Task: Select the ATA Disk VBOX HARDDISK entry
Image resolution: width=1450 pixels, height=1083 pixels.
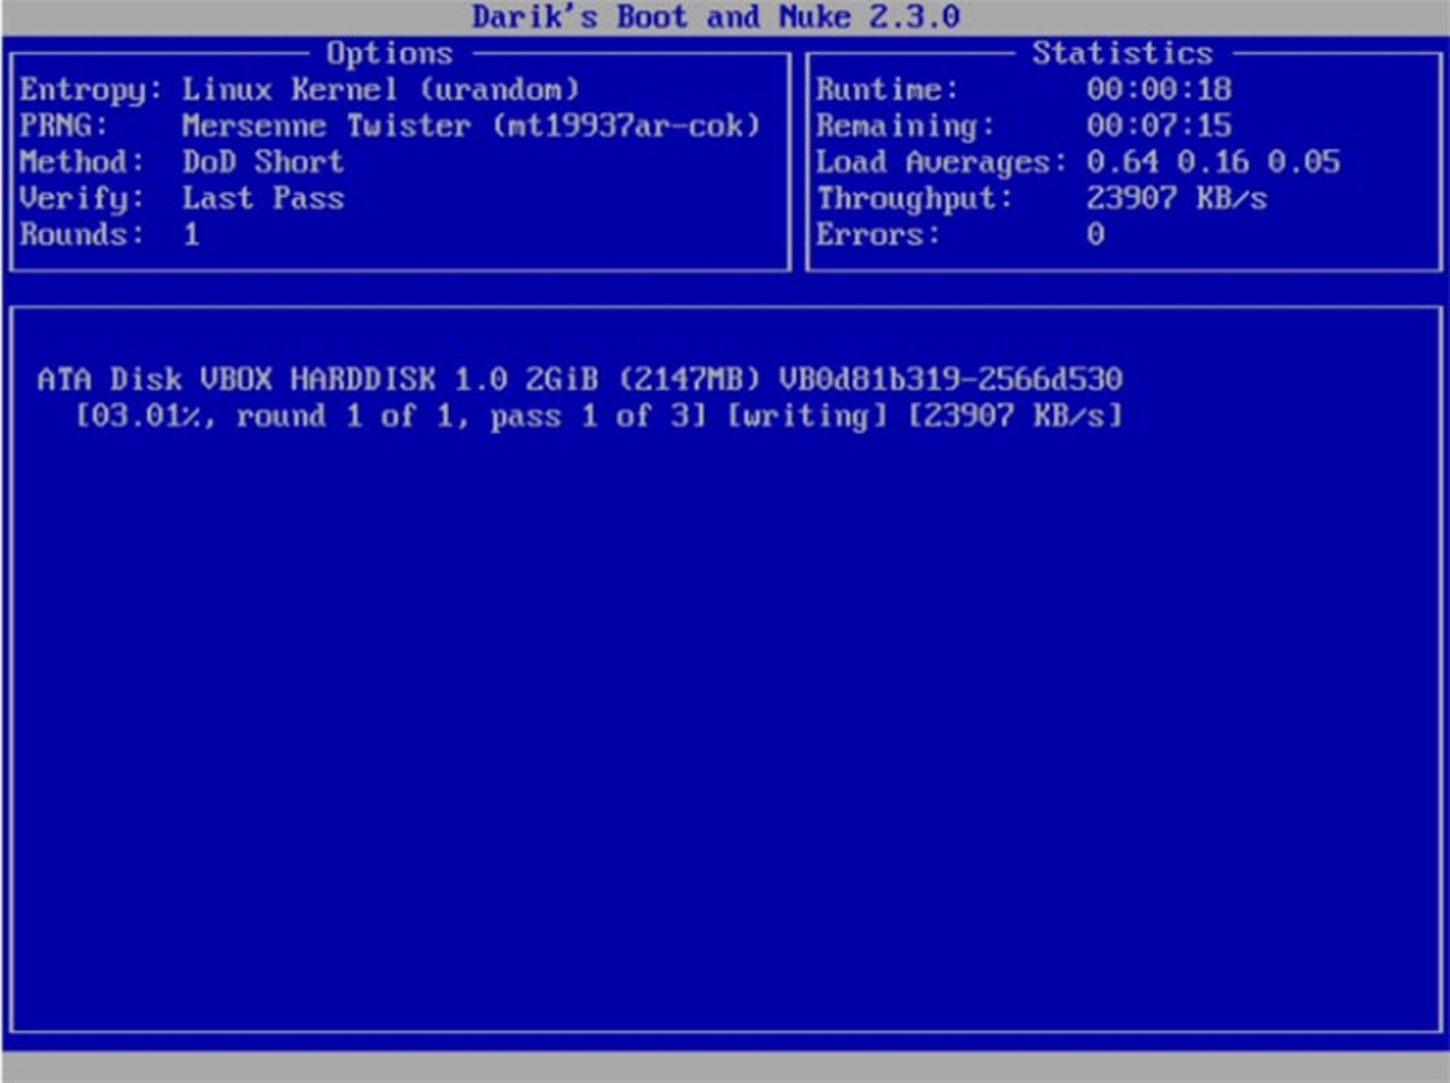Action: (x=580, y=379)
